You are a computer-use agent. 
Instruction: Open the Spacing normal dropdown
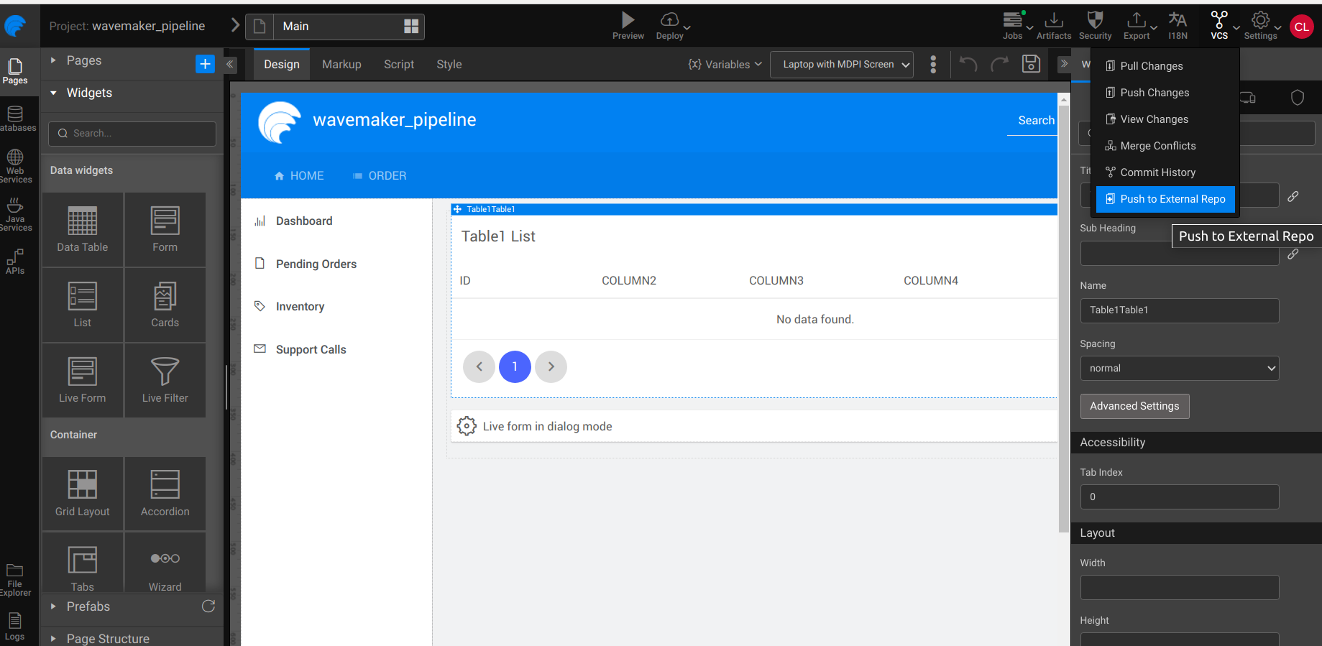[1179, 368]
